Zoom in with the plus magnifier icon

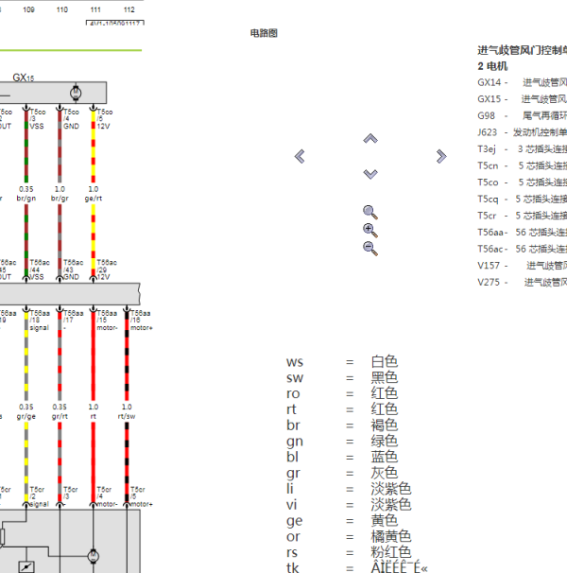(370, 230)
